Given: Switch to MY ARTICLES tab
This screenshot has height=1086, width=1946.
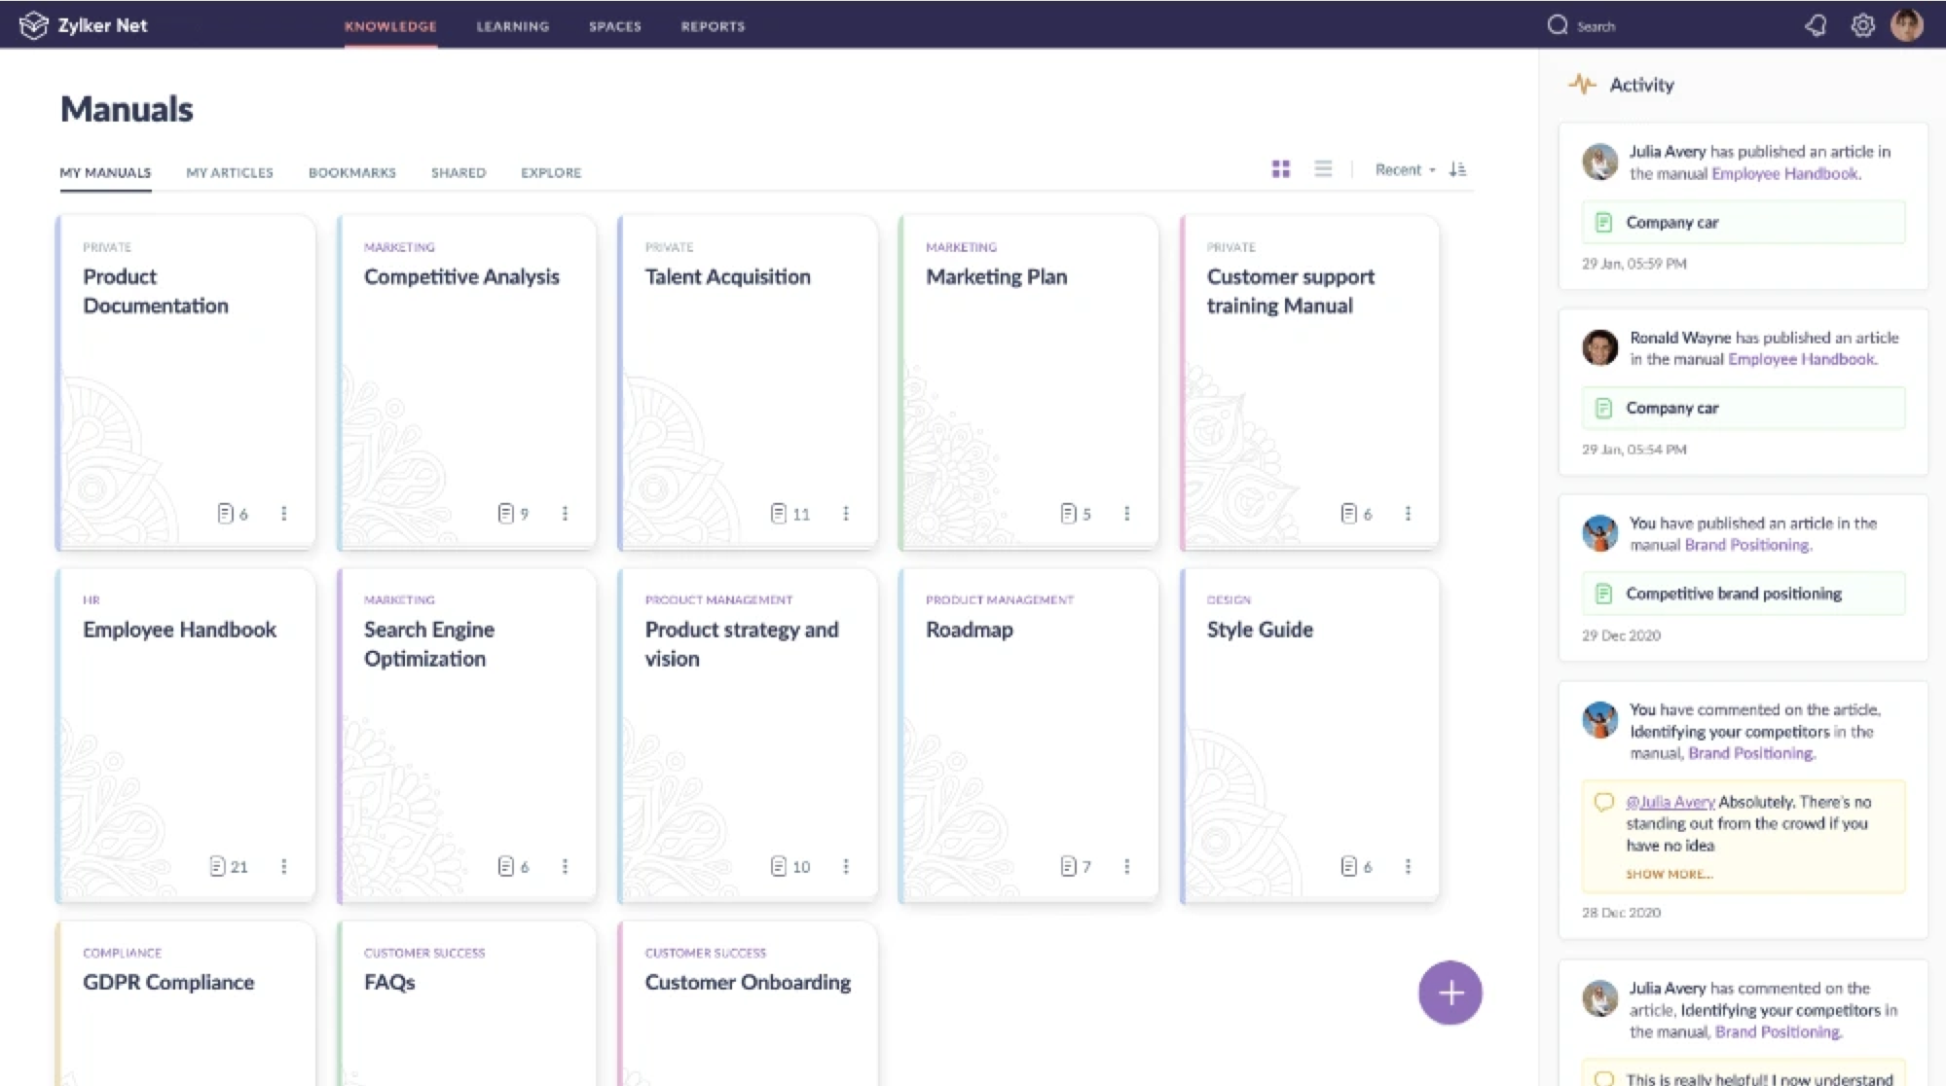Looking at the screenshot, I should click(x=229, y=171).
